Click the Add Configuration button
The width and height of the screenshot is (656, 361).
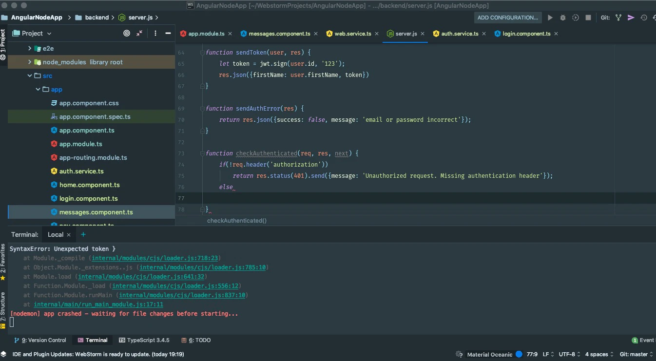[x=507, y=18]
